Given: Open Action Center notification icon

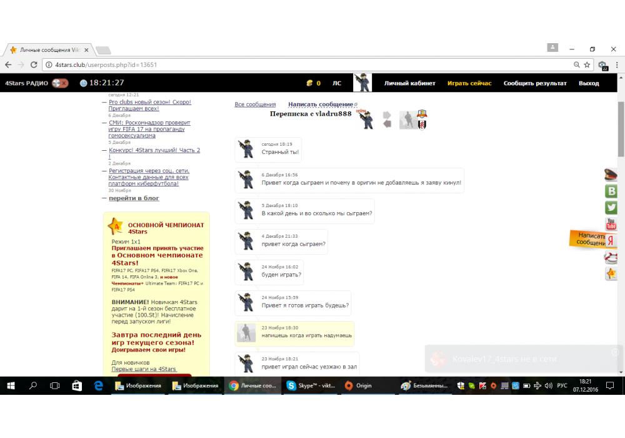Looking at the screenshot, I should coord(610,385).
